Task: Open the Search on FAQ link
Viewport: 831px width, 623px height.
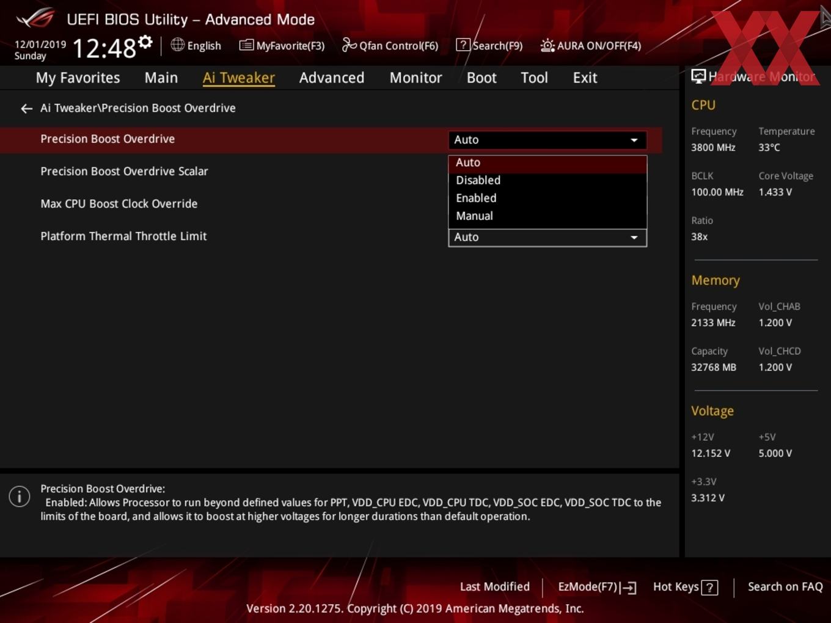Action: pyautogui.click(x=785, y=587)
